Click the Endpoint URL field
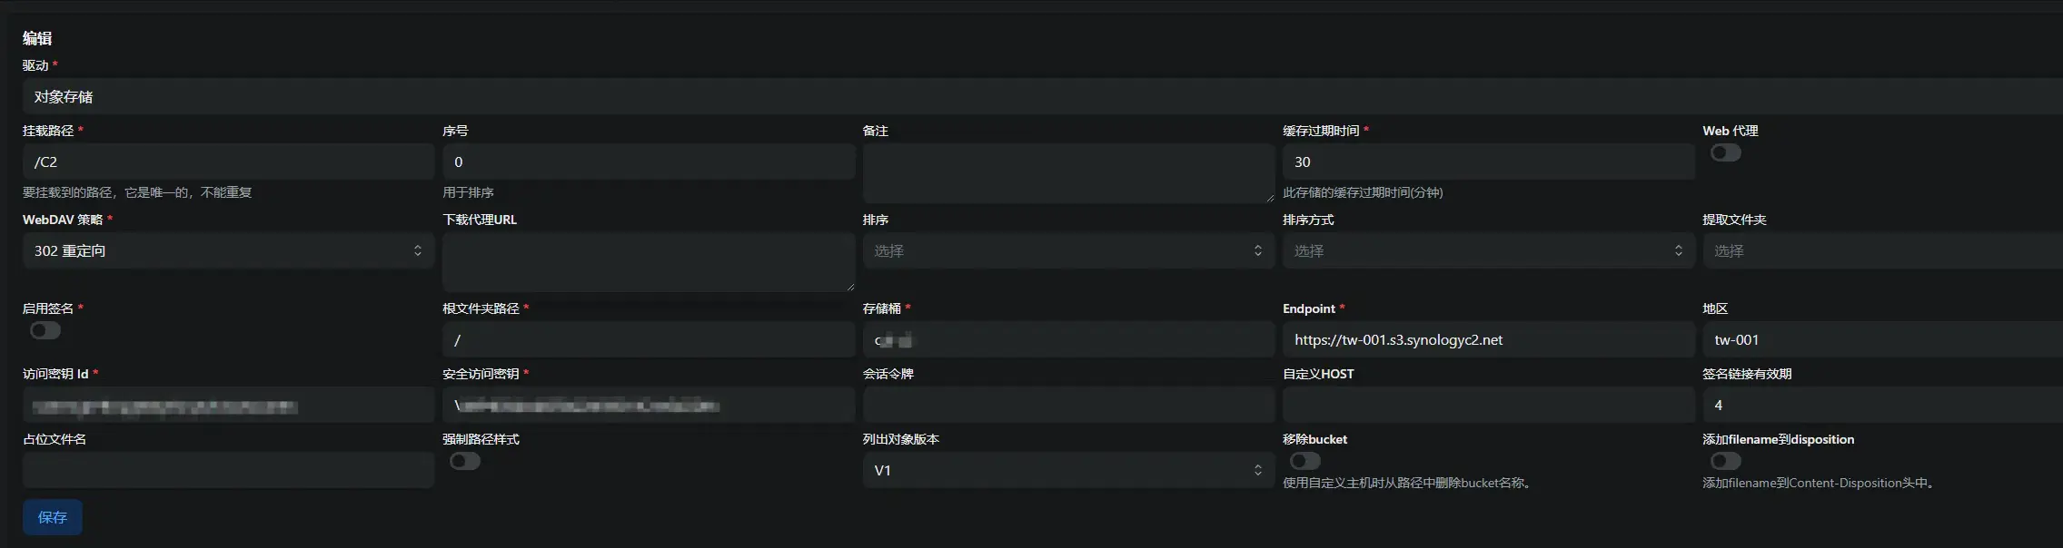Screen dimensions: 2063x548 (x=1488, y=339)
